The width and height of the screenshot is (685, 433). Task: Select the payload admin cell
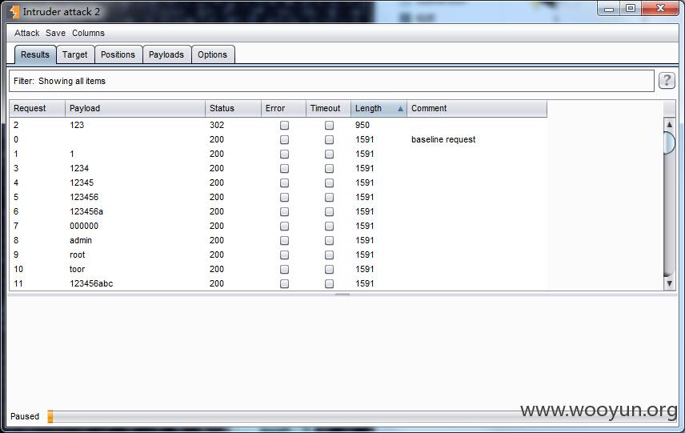tap(81, 240)
